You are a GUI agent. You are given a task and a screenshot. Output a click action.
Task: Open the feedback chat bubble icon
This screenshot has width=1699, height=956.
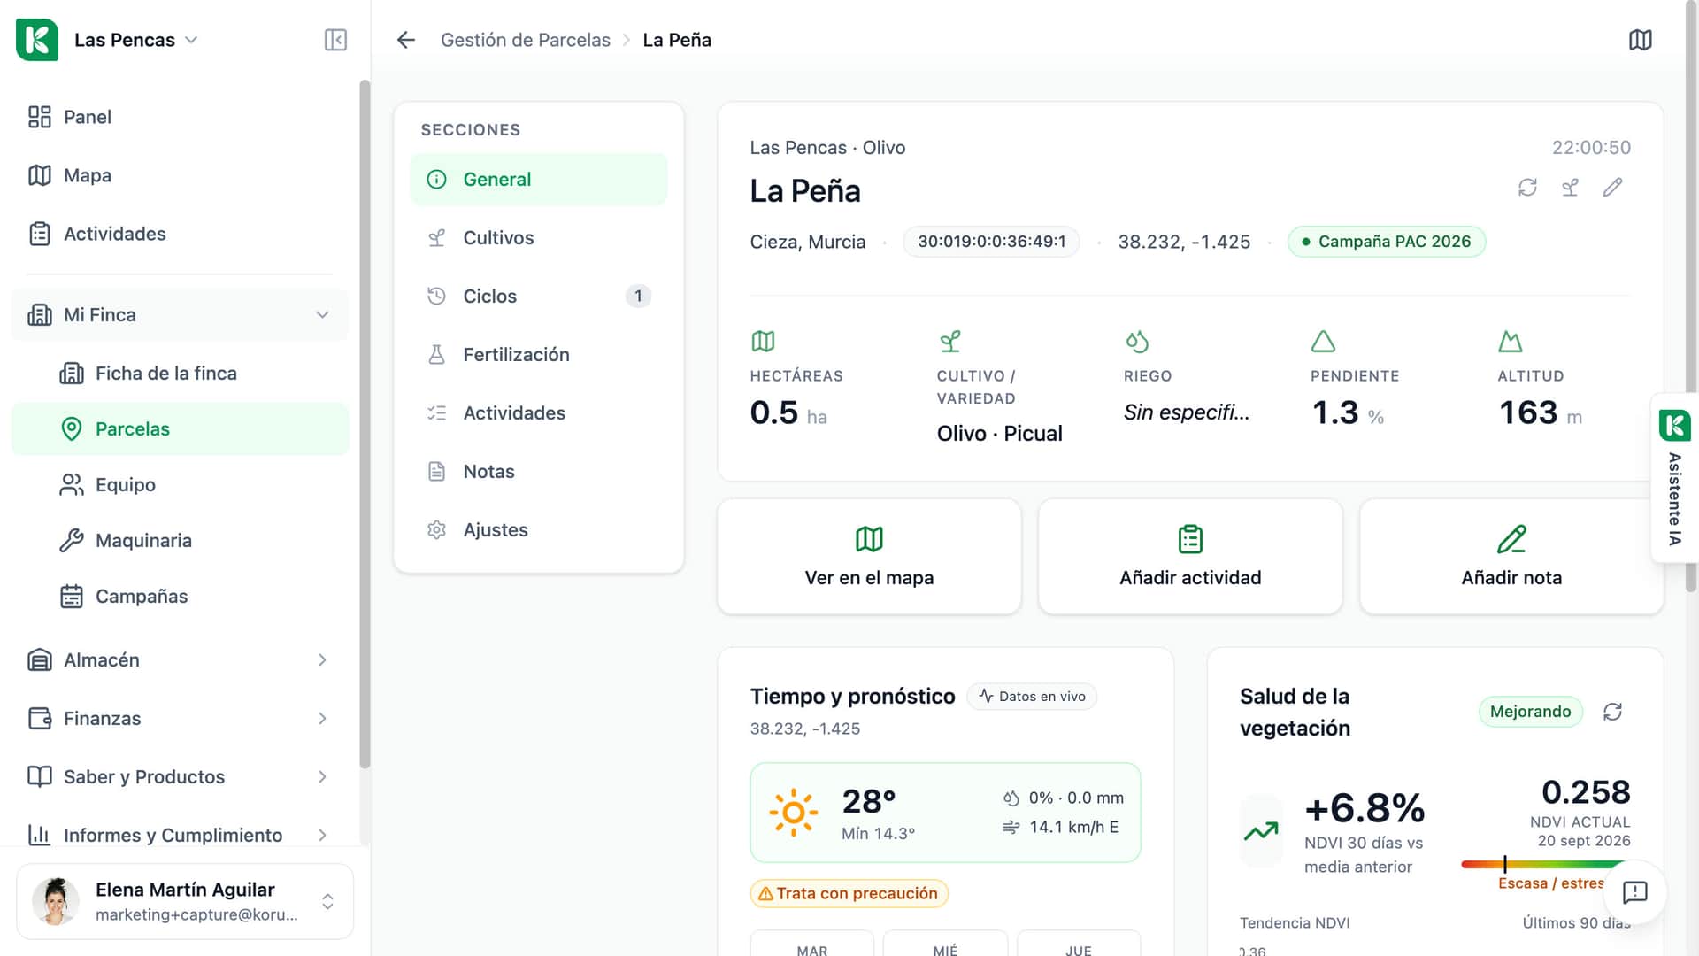tap(1634, 891)
